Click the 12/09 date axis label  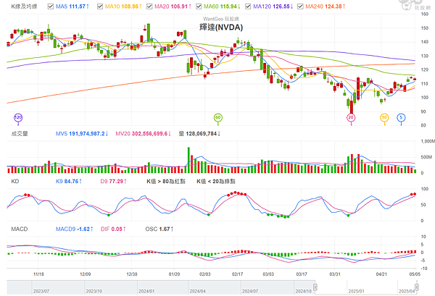point(85,274)
